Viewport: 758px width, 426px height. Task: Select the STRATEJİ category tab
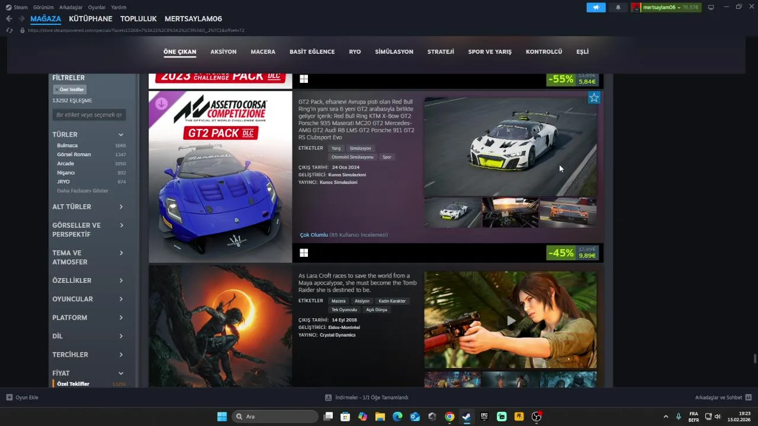pos(441,52)
